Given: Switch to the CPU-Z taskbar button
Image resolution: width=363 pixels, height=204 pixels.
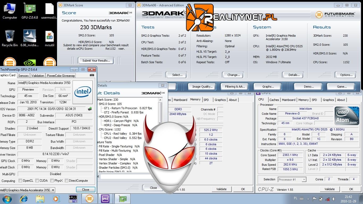Looking at the screenshot, I should [105, 199].
